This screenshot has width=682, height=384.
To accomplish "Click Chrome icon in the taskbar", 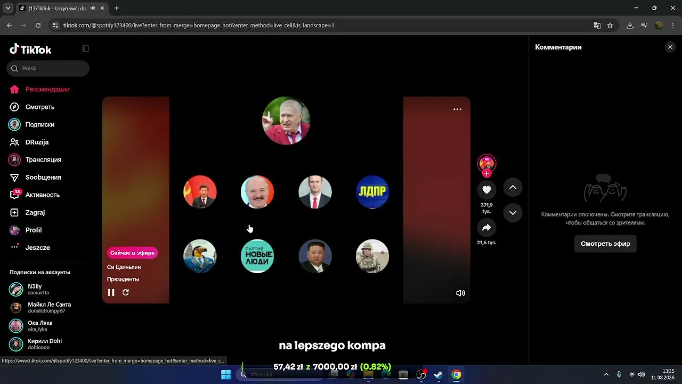I will pos(456,374).
